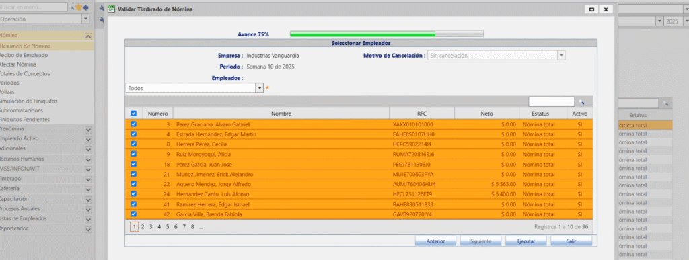The height and width of the screenshot is (260, 689).
Task: Open the Operación dropdown in sidebar
Action: (x=85, y=19)
